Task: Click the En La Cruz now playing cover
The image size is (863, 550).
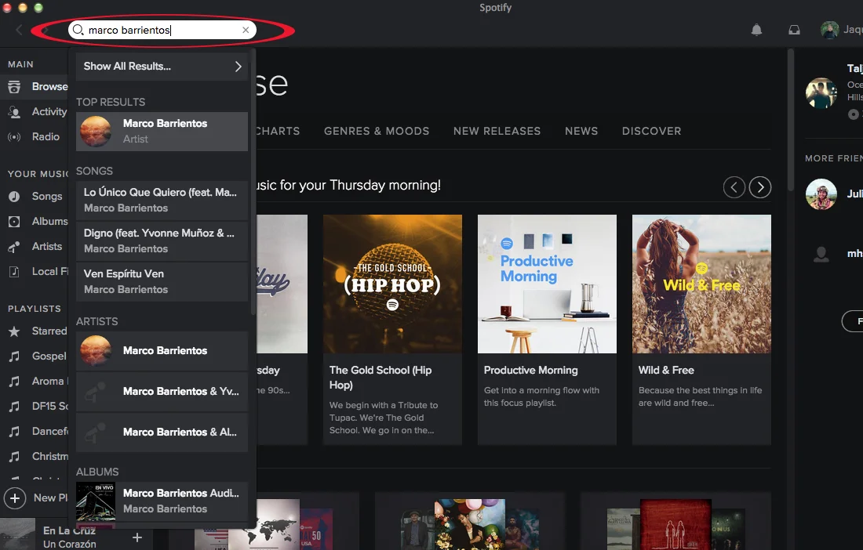Action: (x=17, y=534)
